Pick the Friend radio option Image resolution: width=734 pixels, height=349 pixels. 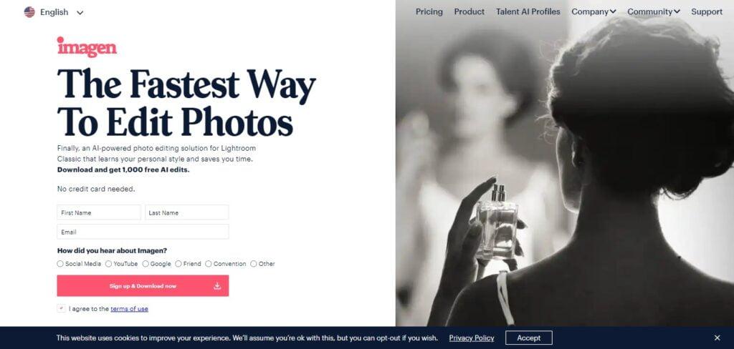[x=178, y=263]
